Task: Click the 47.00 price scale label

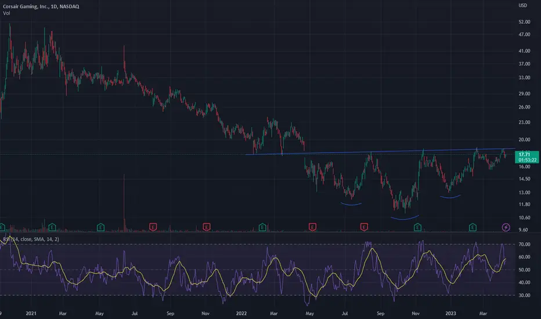Action: click(524, 34)
